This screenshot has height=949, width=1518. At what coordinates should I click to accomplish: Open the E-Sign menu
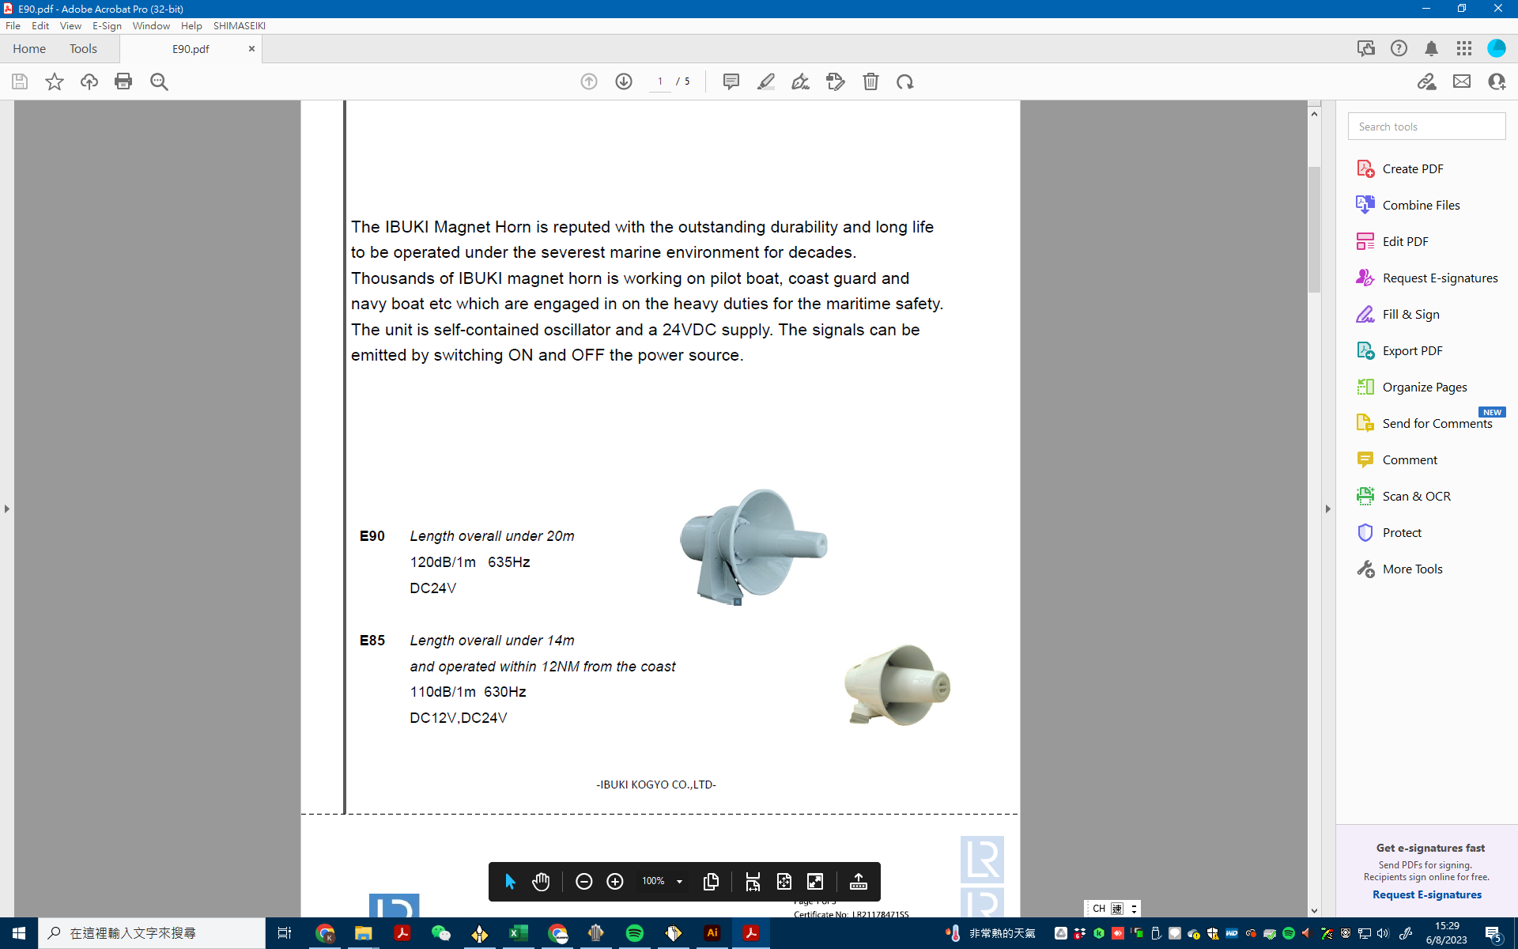click(x=107, y=25)
